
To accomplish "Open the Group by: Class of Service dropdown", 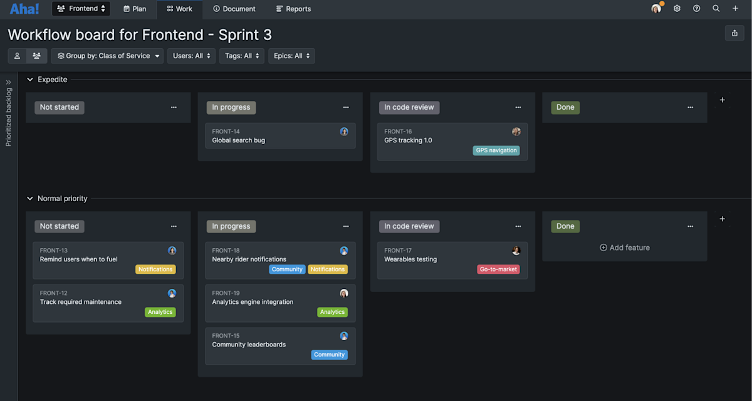I will [107, 56].
